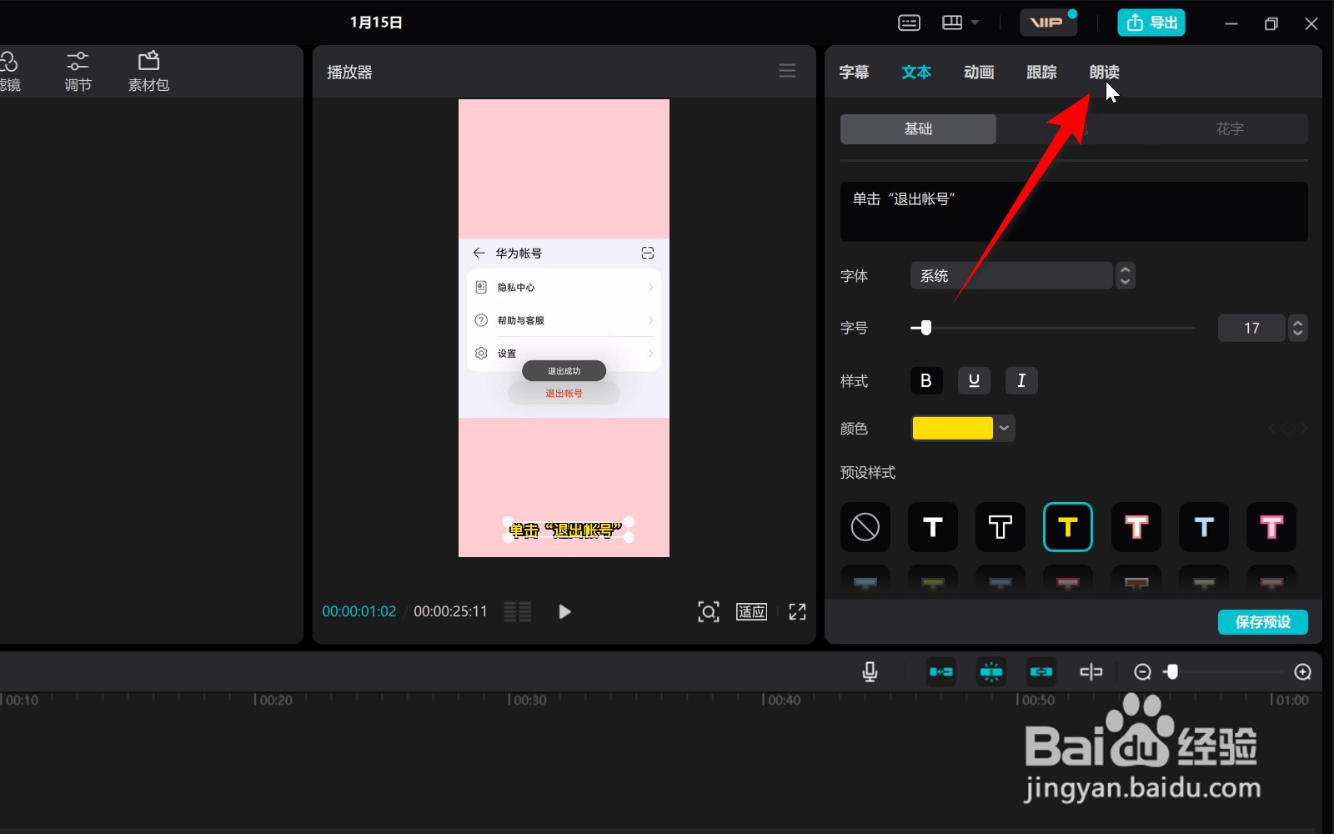This screenshot has width=1334, height=834.
Task: Open the 调节 adjustment panel
Action: tap(78, 72)
